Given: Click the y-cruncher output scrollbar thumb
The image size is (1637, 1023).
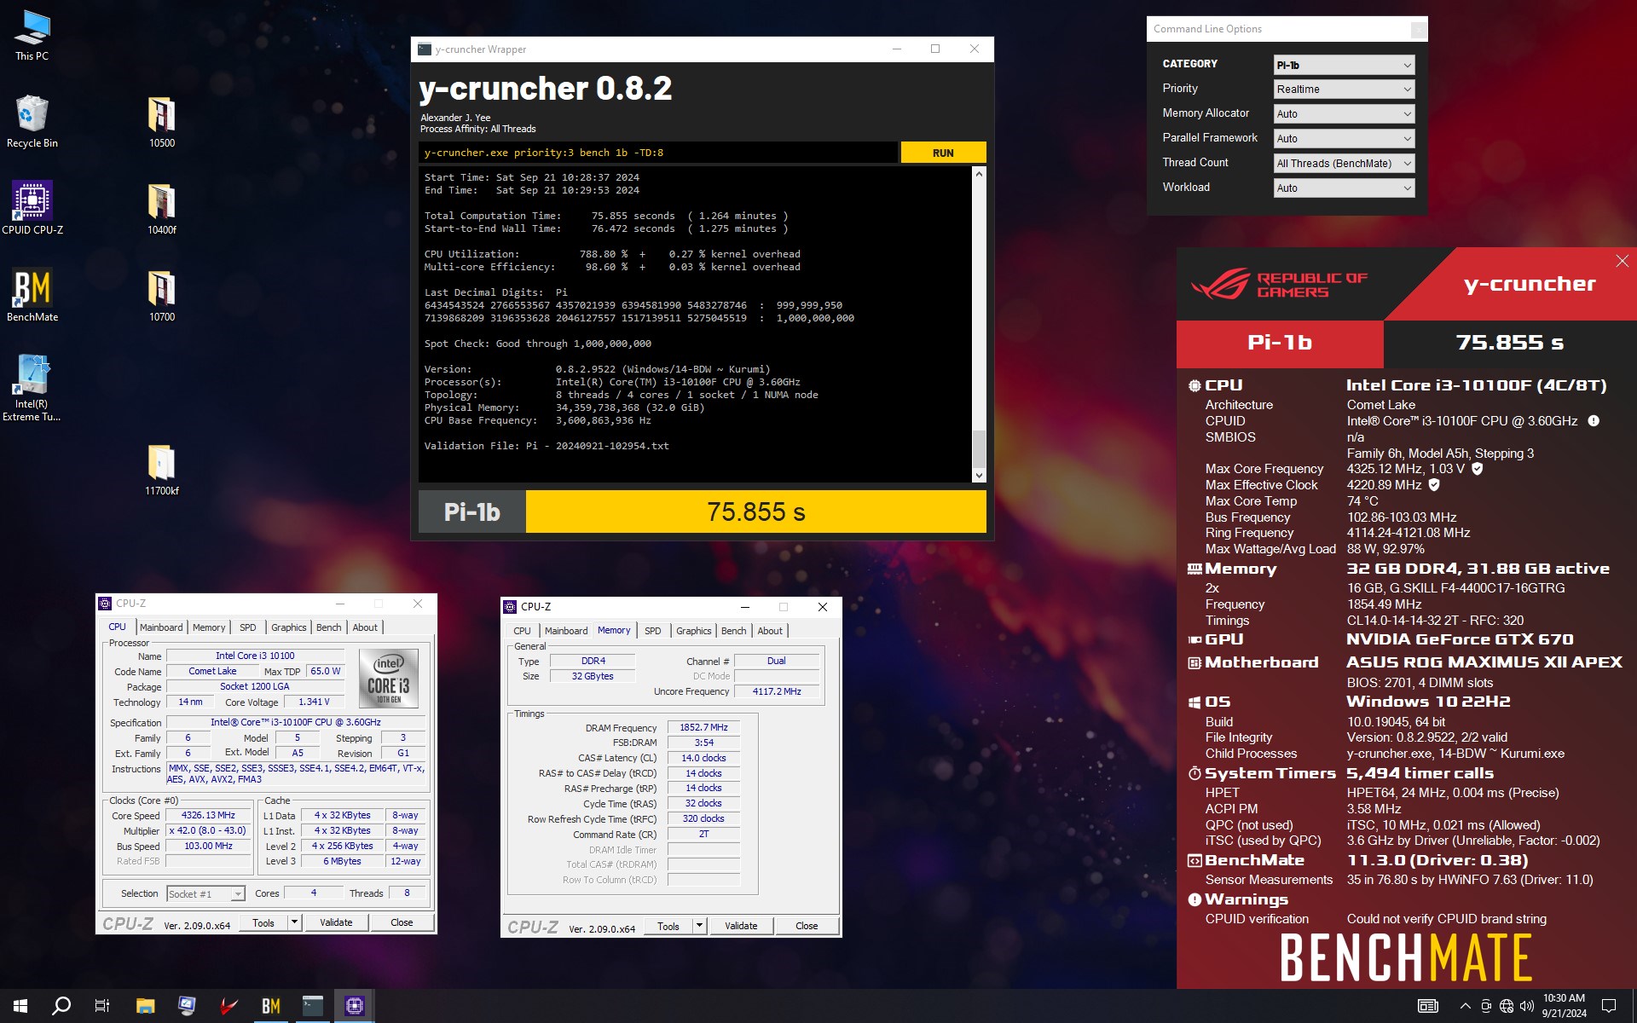Looking at the screenshot, I should [x=979, y=448].
